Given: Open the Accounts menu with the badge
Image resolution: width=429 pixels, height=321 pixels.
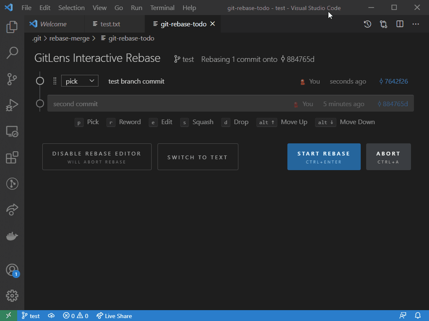Looking at the screenshot, I should pyautogui.click(x=12, y=270).
